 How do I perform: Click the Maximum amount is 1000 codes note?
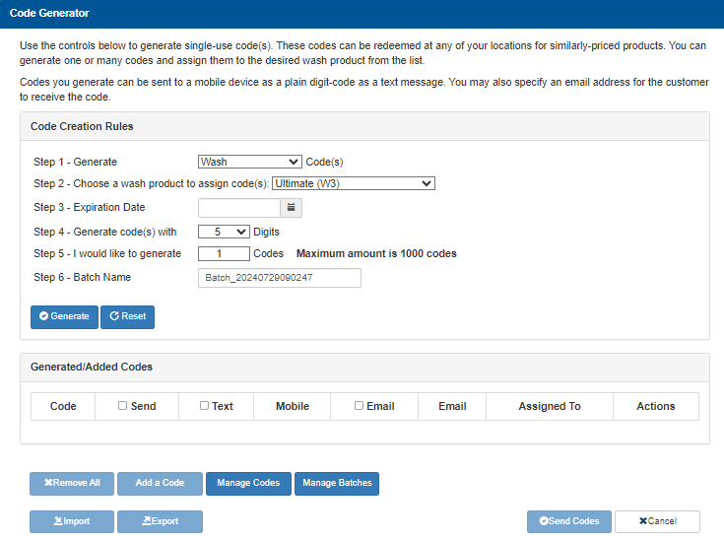(376, 253)
